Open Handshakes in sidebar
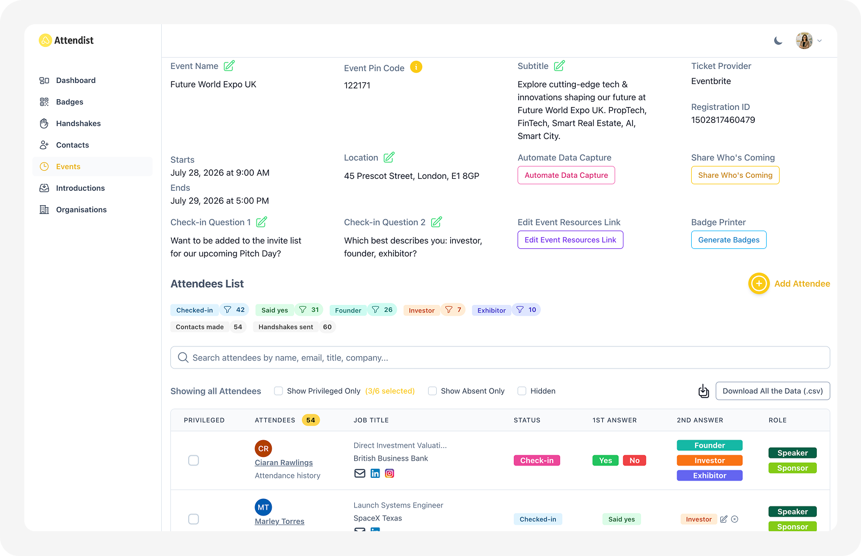Viewport: 861px width, 556px height. (x=93, y=123)
